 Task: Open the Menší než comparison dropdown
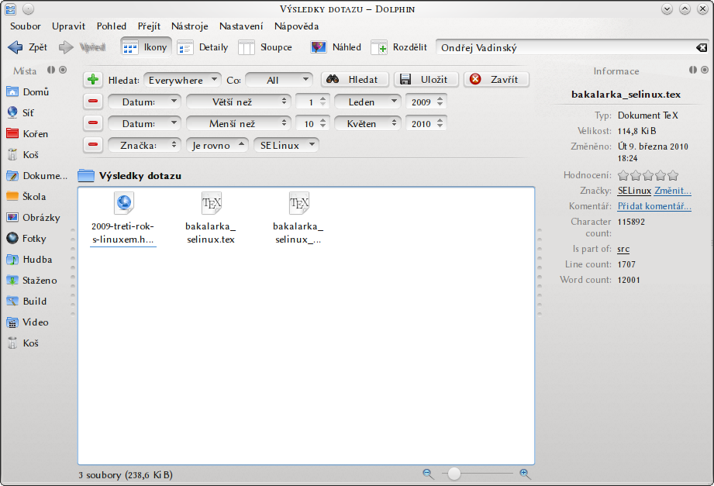coord(239,123)
